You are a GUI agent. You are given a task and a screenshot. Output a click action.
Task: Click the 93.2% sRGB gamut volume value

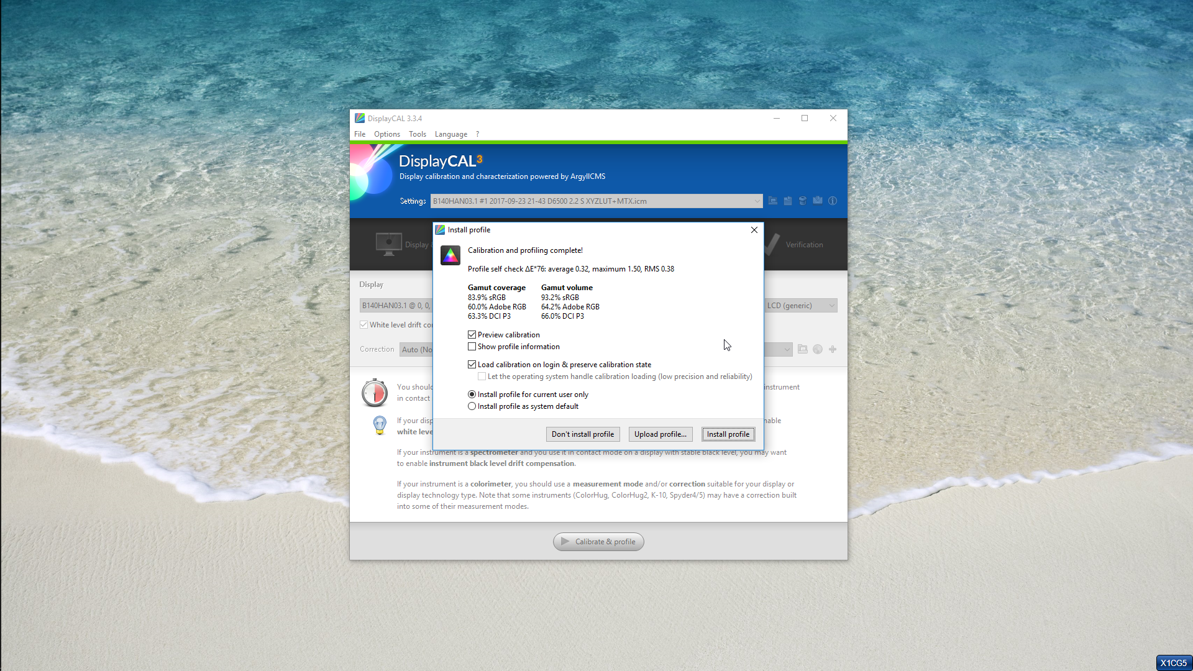click(560, 298)
